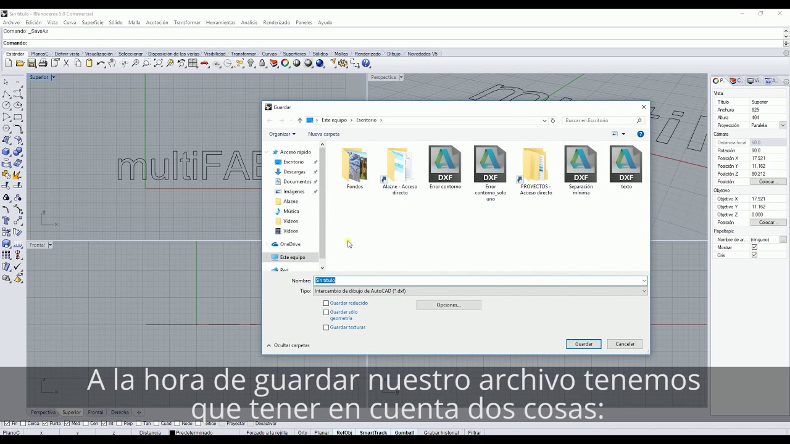Click the Undo arrow icon
This screenshot has width=790, height=444.
(101, 63)
